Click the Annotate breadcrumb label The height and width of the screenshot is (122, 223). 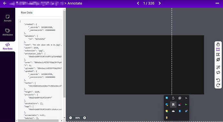75,3
